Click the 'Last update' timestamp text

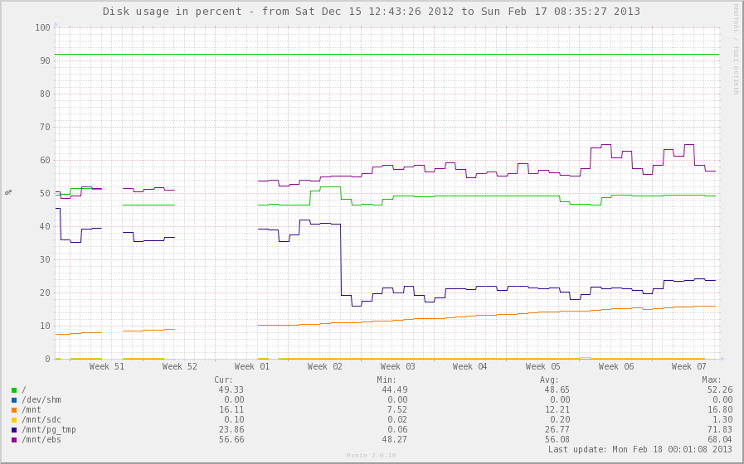click(x=639, y=449)
